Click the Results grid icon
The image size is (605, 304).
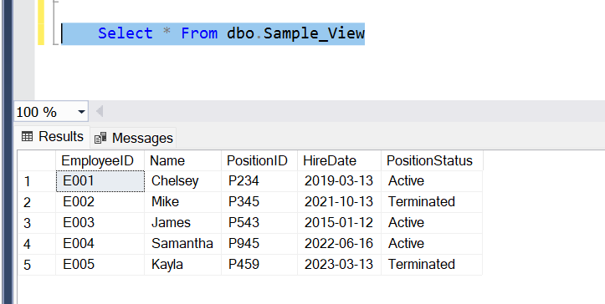pyautogui.click(x=27, y=136)
